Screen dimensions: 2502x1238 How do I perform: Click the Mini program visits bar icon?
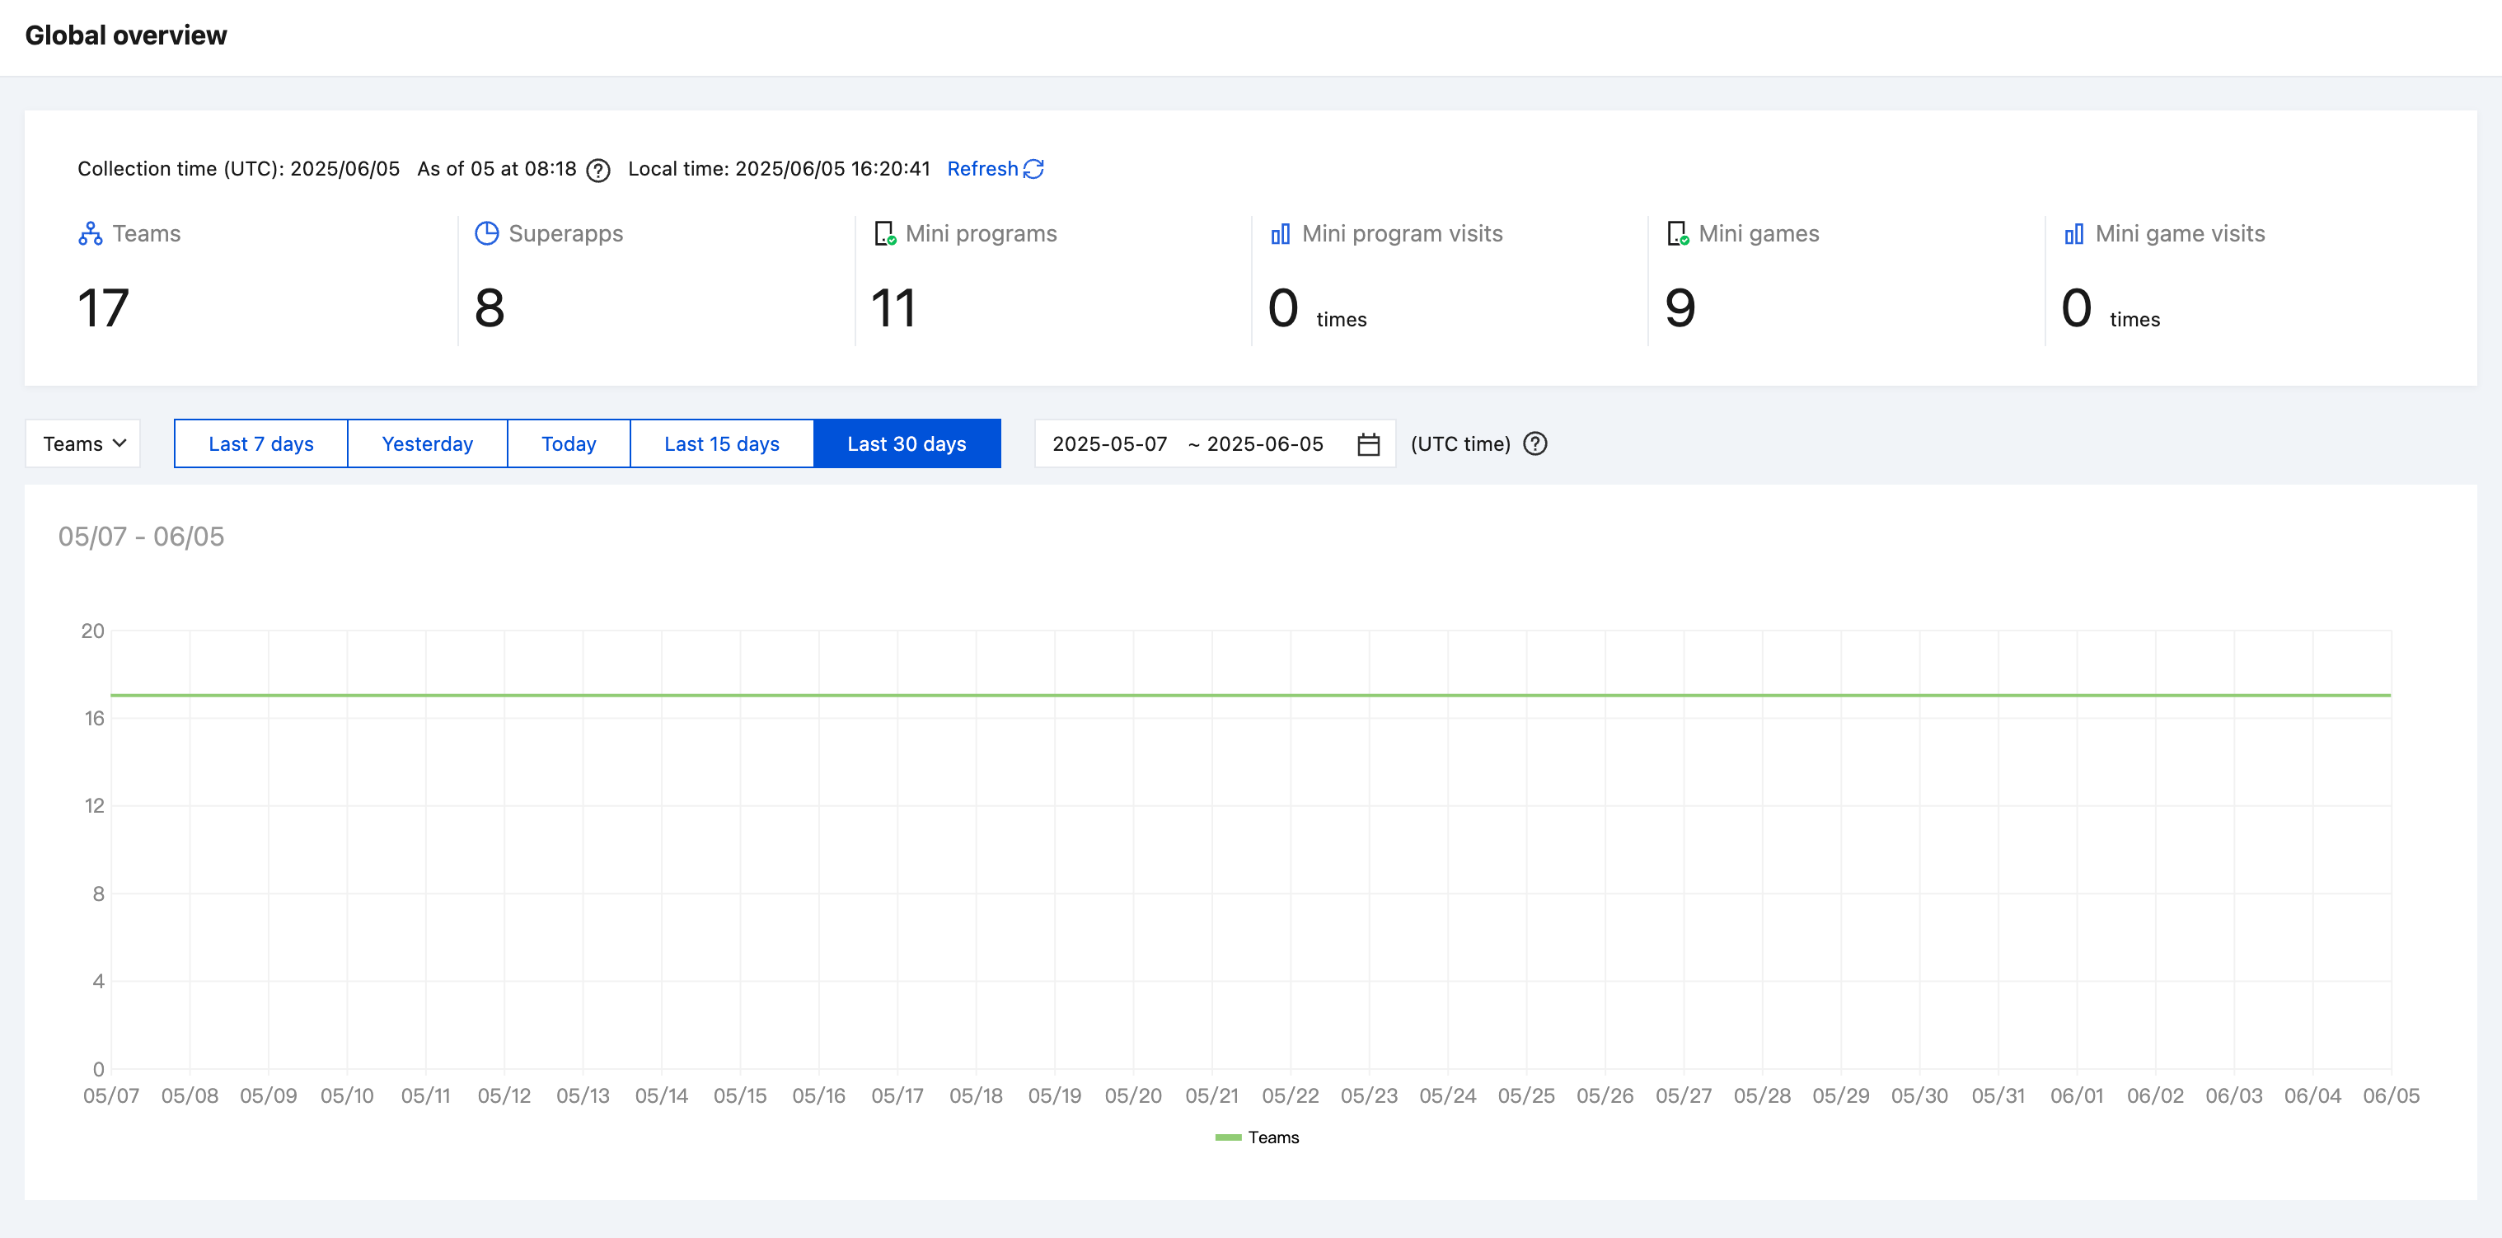pyautogui.click(x=1280, y=234)
